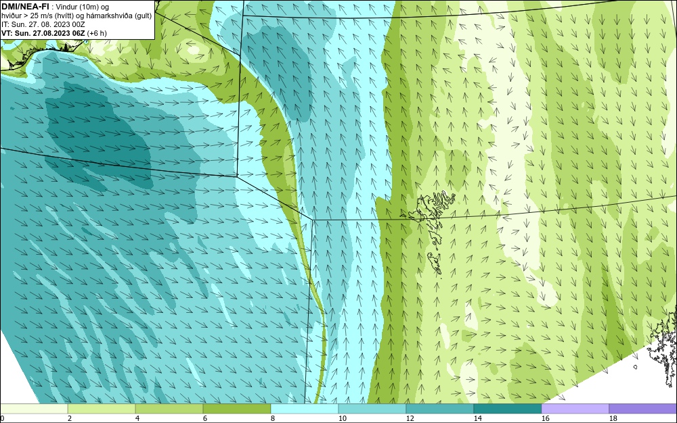Select the 14–16 m/s dark teal legend swatch
Viewport: 677px width, 423px height.
(507, 408)
